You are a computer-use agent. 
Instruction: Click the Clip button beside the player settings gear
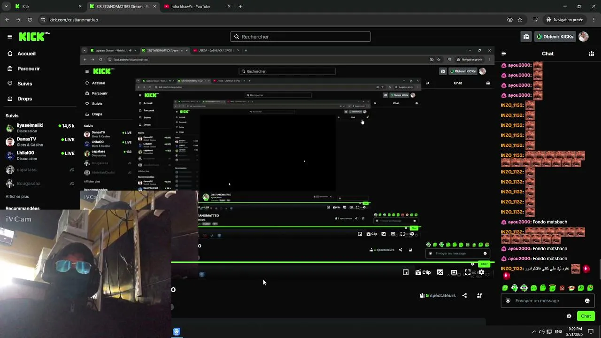point(423,272)
